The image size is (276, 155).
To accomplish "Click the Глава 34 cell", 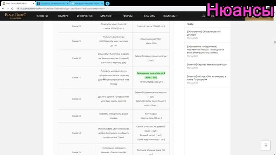I will tap(76, 133).
